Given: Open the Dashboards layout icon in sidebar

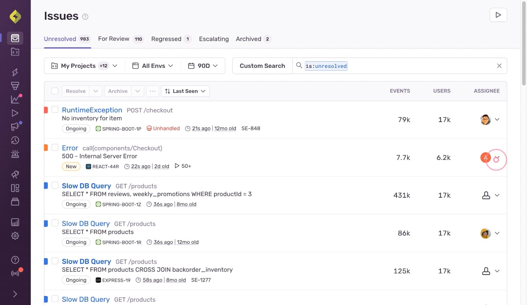Looking at the screenshot, I should tap(15, 188).
